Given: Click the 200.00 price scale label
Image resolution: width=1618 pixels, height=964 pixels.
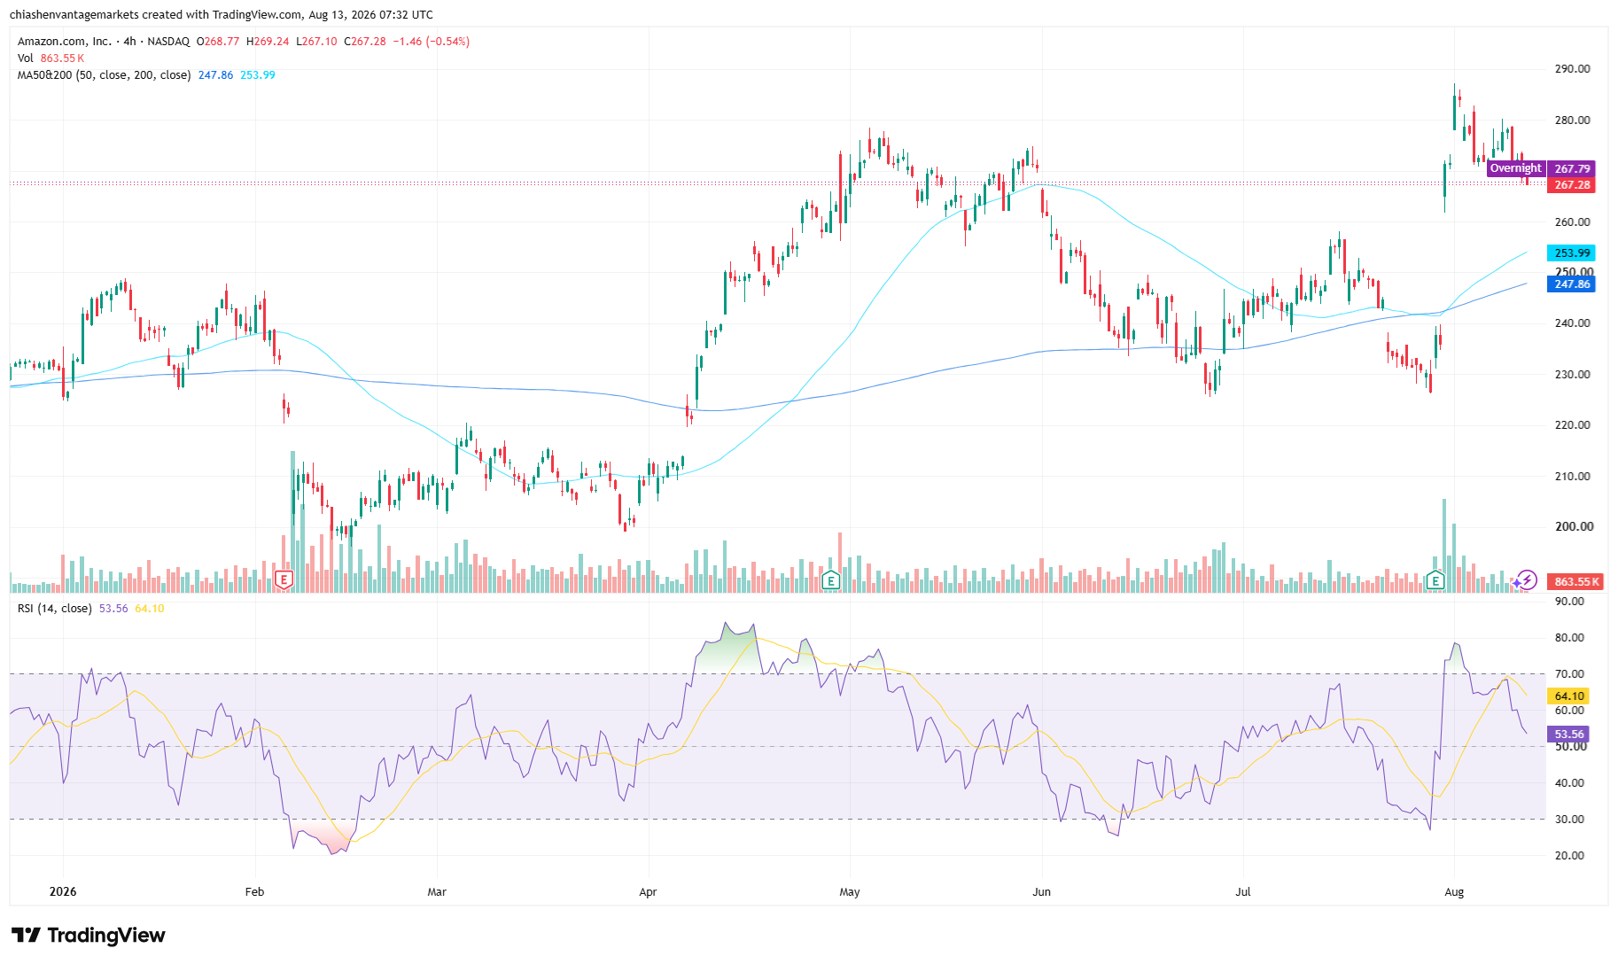Looking at the screenshot, I should pos(1574,526).
